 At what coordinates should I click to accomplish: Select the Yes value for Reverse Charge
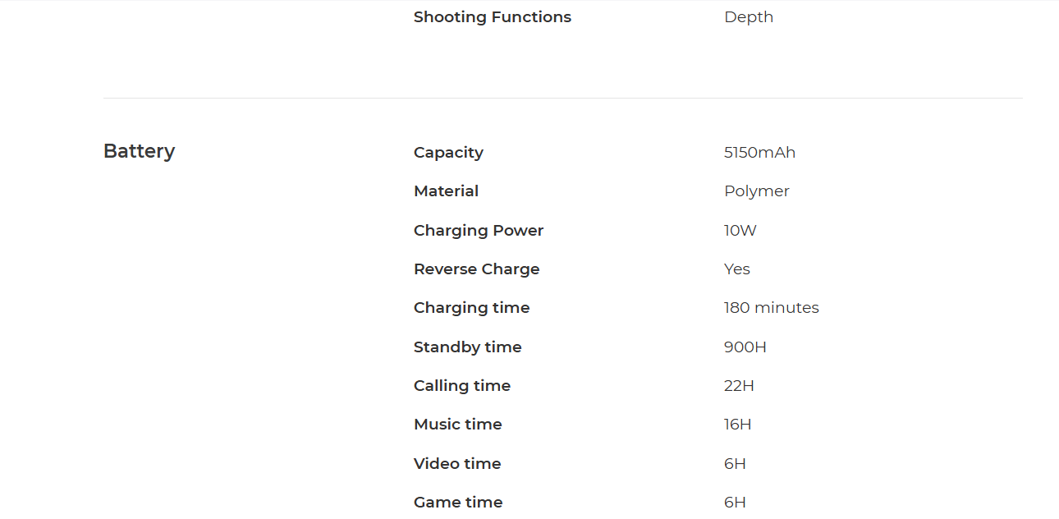pyautogui.click(x=737, y=269)
